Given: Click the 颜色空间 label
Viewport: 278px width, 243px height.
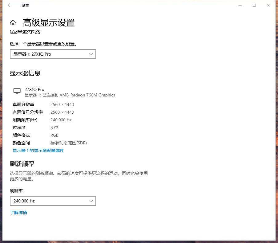Looking at the screenshot, I should (21, 143).
